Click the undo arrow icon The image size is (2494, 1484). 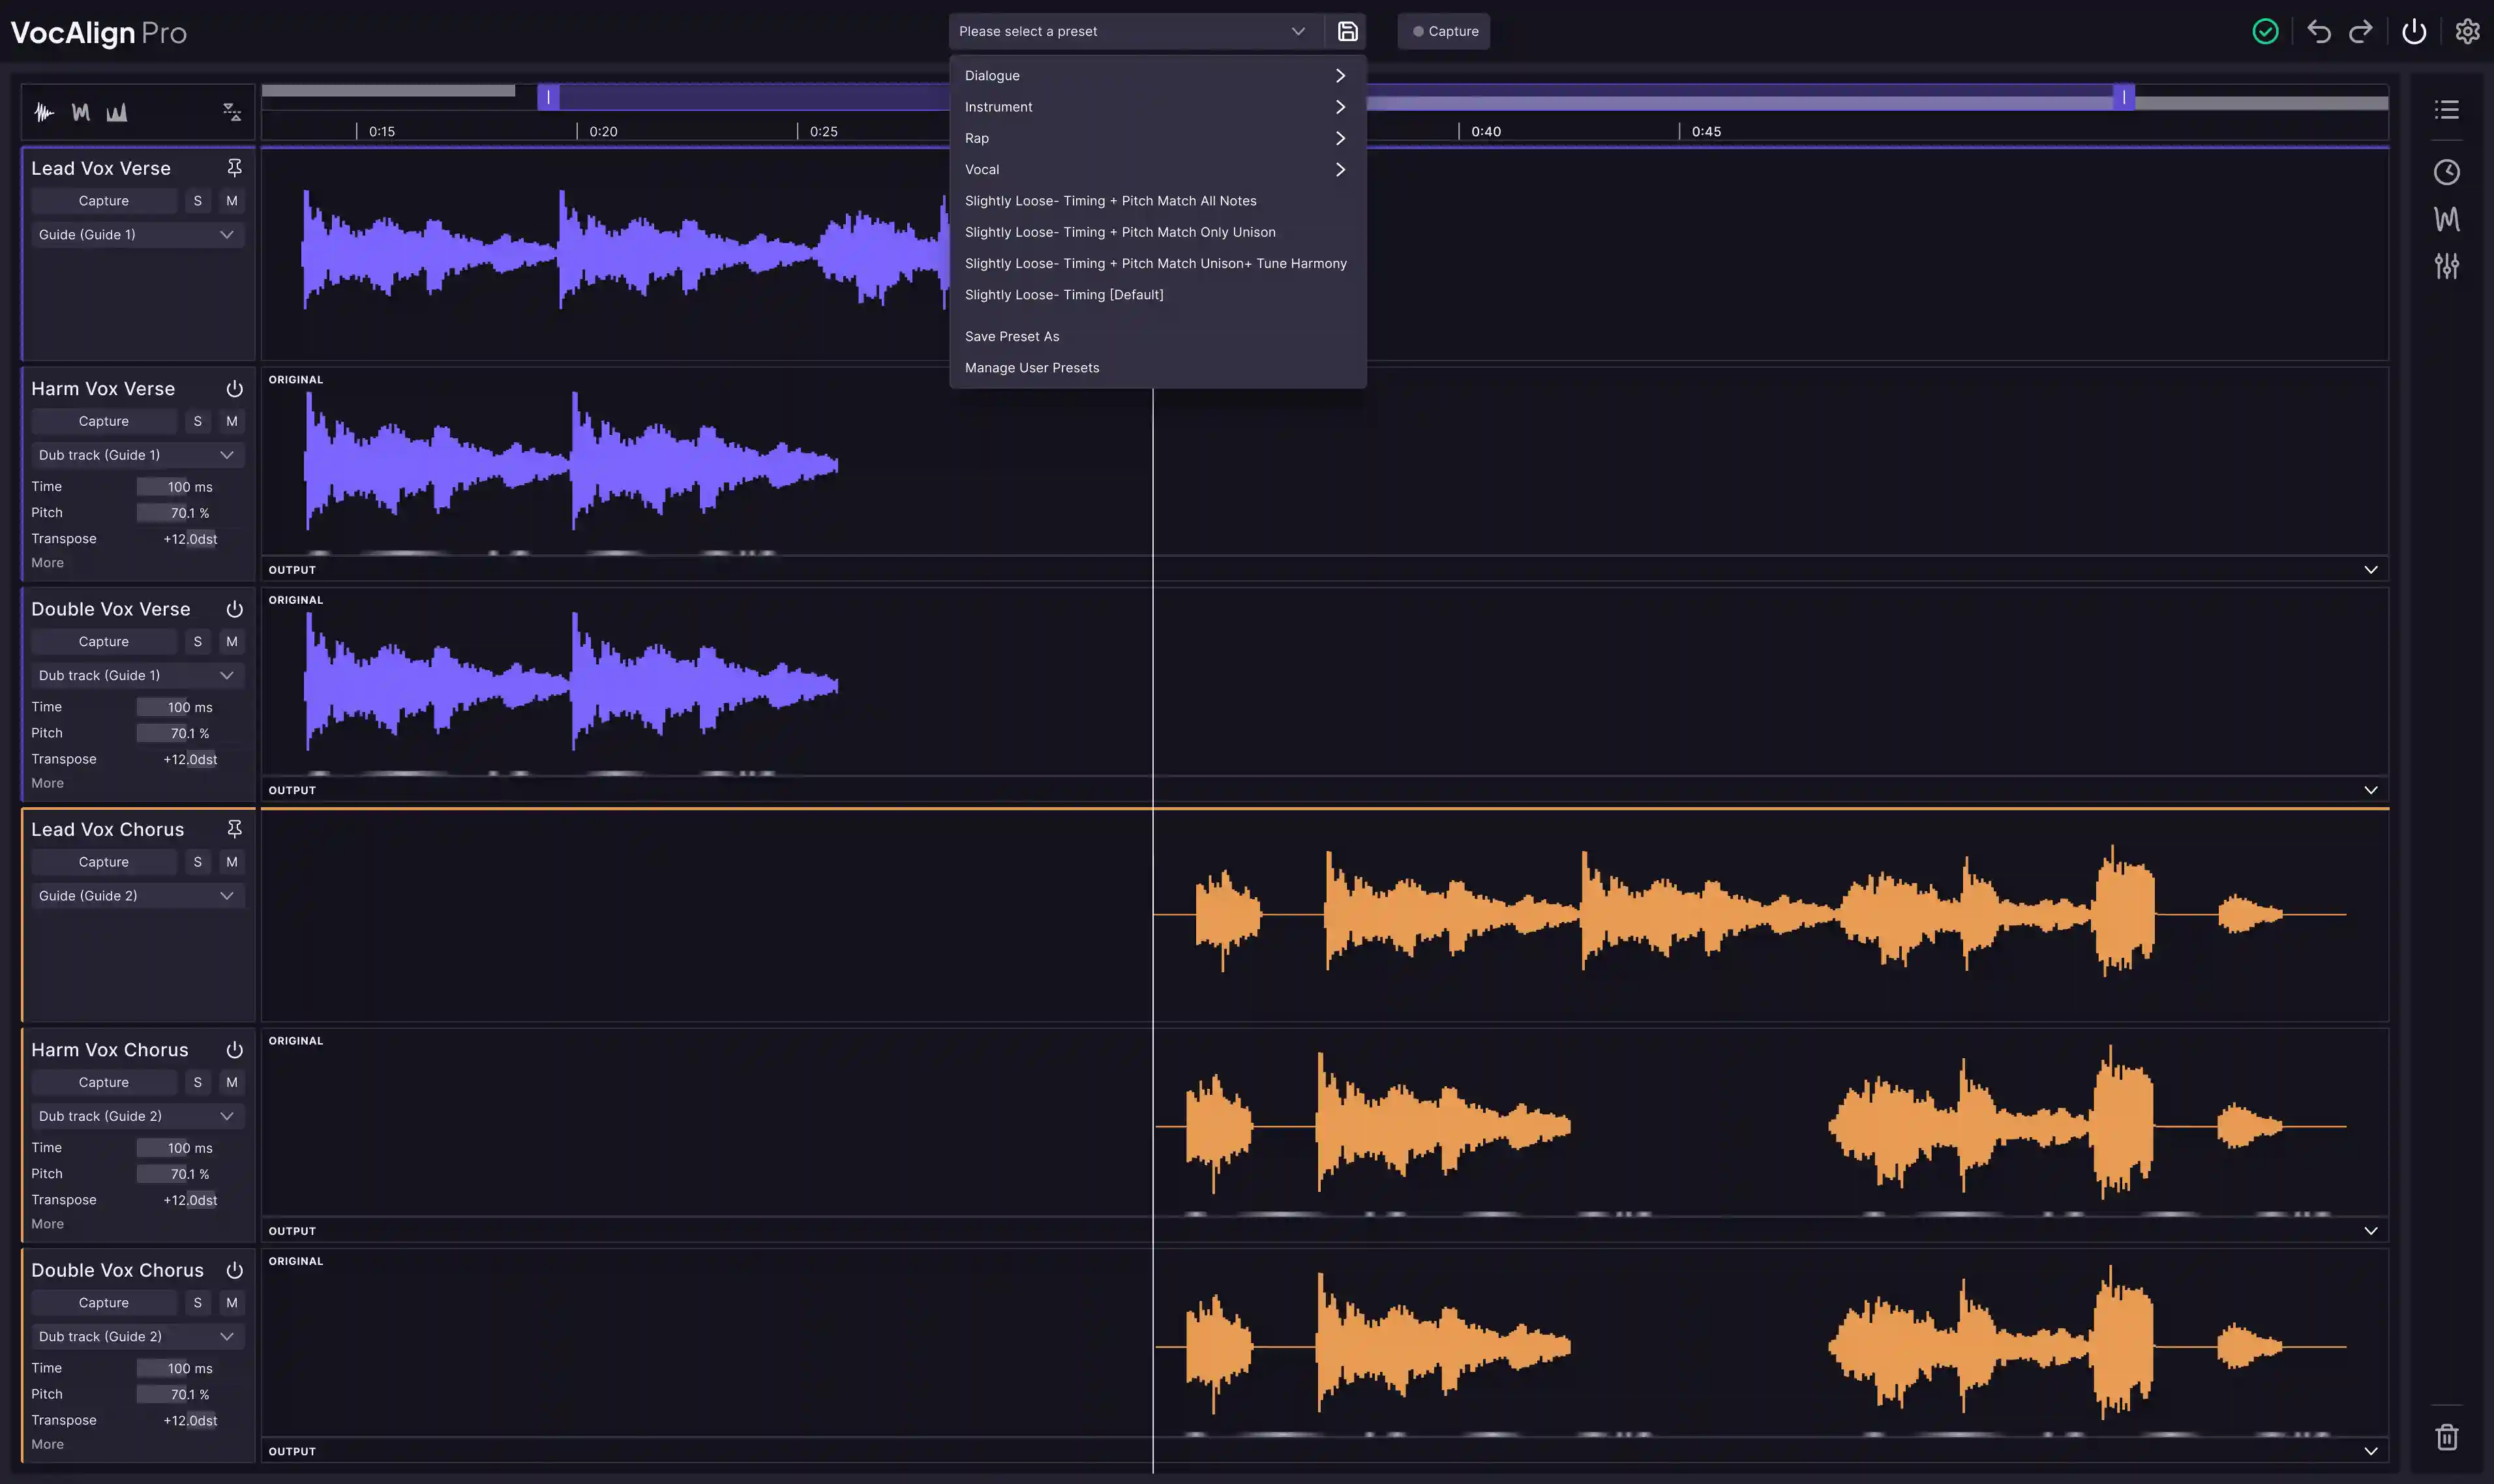click(2318, 31)
